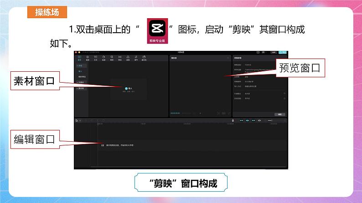362x203 pixels.
Task: Click the blue 导入 import button
Action: pos(129,89)
